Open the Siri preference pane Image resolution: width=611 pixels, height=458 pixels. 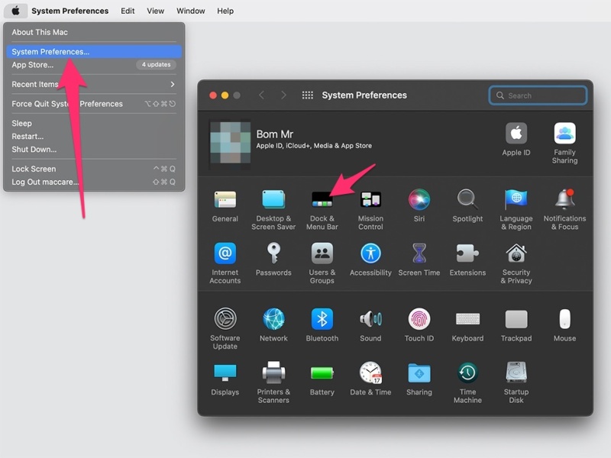(419, 200)
